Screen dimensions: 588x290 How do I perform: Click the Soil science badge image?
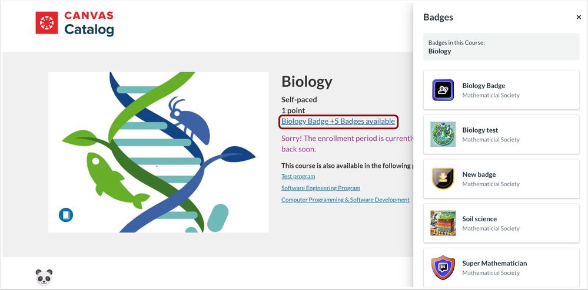443,223
